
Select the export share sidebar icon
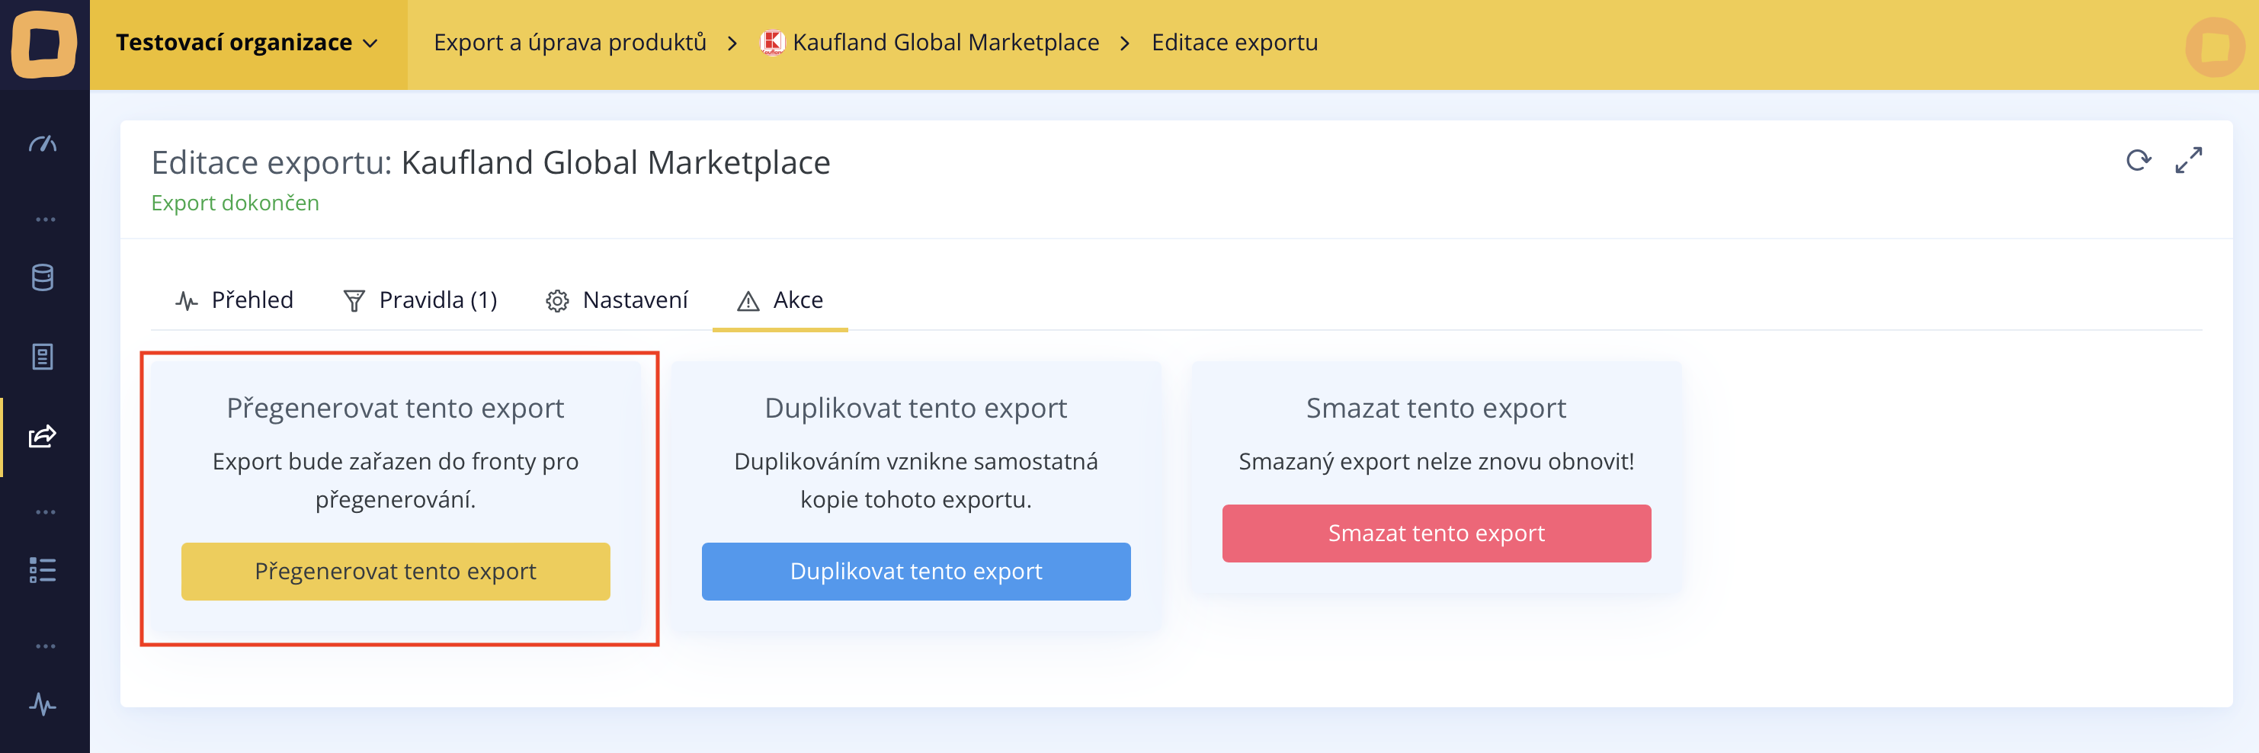tap(43, 437)
